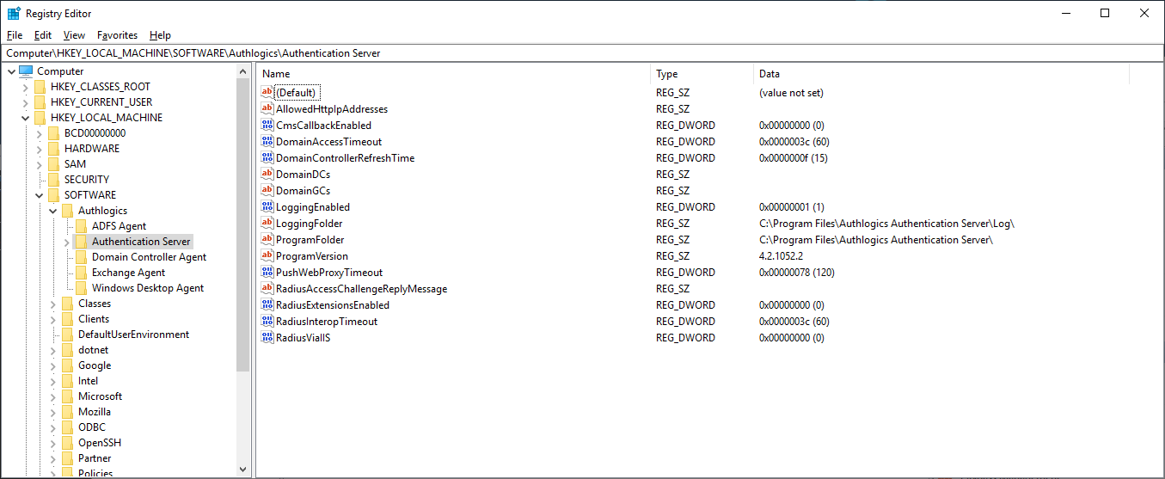1165x479 pixels.
Task: Open the File menu
Action: coord(15,35)
